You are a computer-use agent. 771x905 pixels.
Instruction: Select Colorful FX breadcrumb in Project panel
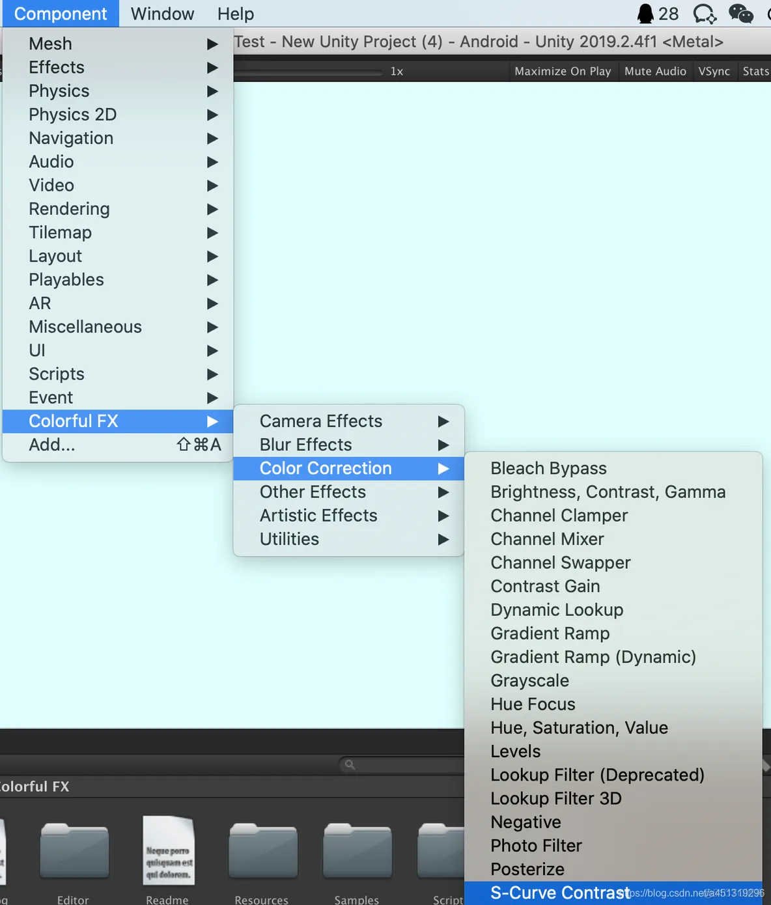coord(34,787)
